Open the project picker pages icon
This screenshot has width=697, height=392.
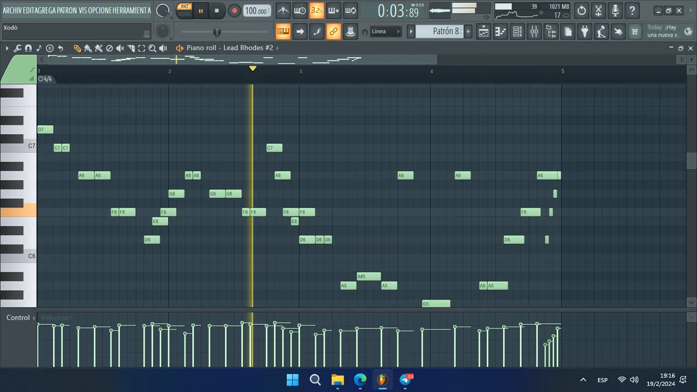tap(568, 32)
